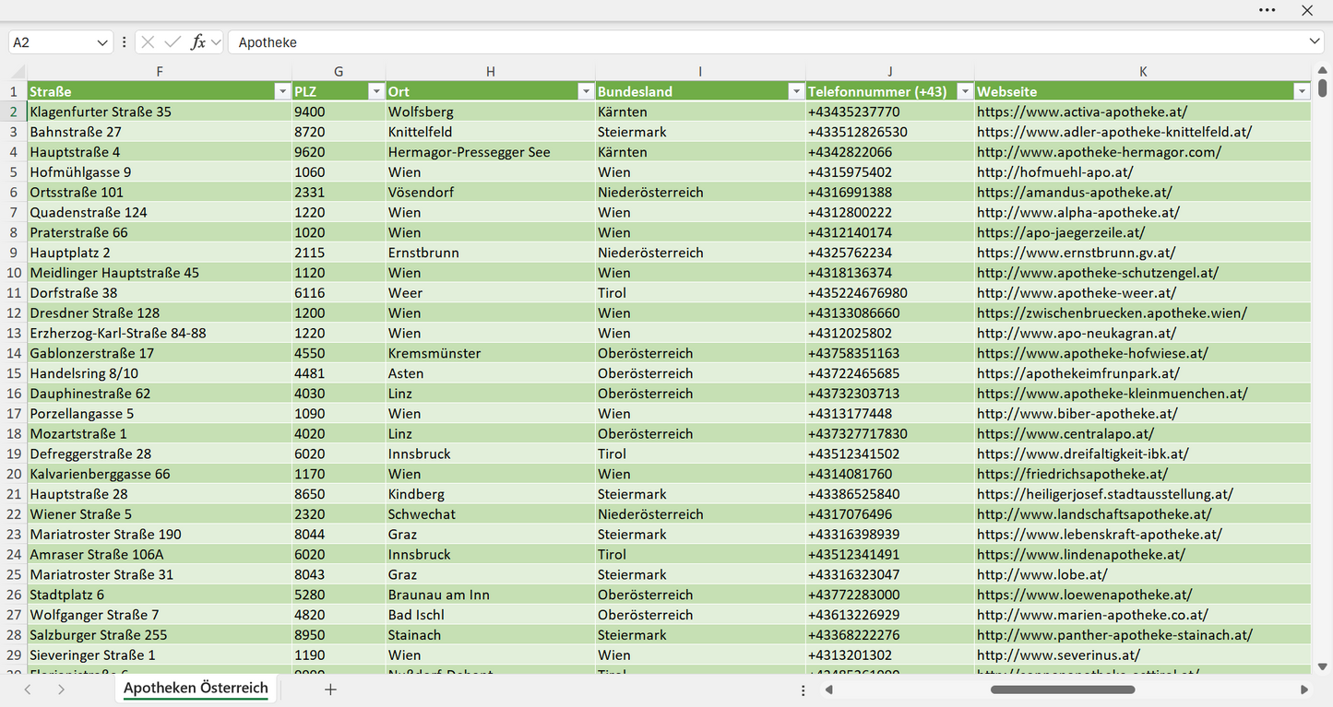This screenshot has width=1333, height=707.
Task: Expand the Name Box dropdown
Action: coord(101,42)
